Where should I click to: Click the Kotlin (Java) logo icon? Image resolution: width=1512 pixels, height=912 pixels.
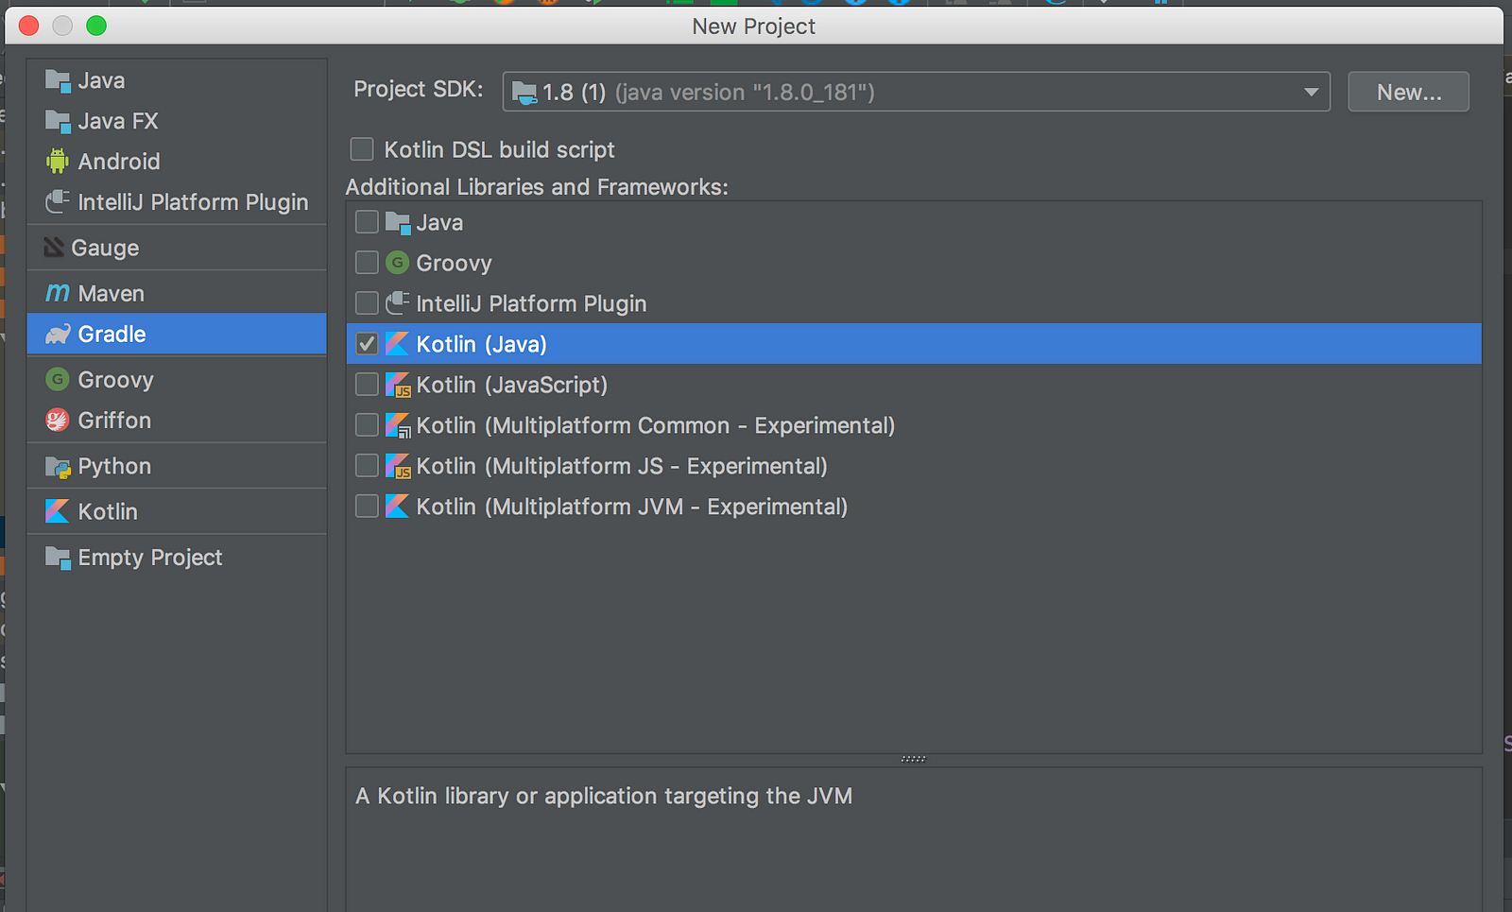pos(398,344)
